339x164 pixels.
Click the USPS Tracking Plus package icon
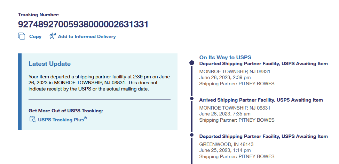pyautogui.click(x=32, y=120)
